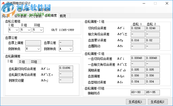The width and height of the screenshot is (173, 106).
Task: Click 齿圈跳动 gear 1 field
Action: click(138, 47)
